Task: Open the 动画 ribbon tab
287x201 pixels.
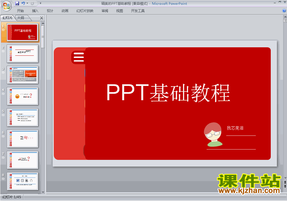Action: pos(65,11)
